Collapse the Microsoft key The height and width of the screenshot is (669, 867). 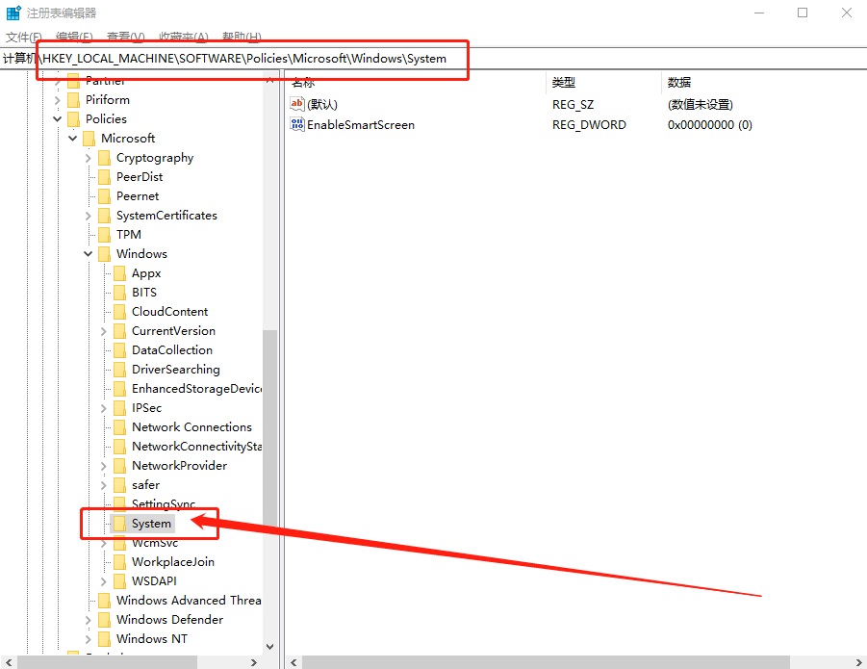[x=72, y=139]
